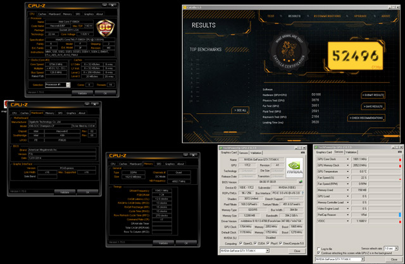The image size is (405, 264).
Task: Open the PerfCap Reason sensor dropdown
Action: coord(348,215)
